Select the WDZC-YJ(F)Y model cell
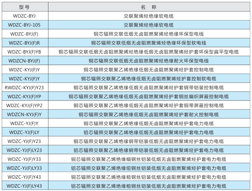252x191 pixels. [x=24, y=123]
